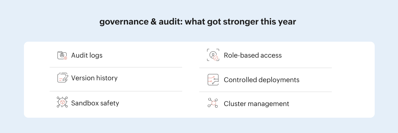
Task: Click divider above Cluster management
Action: coord(265,92)
